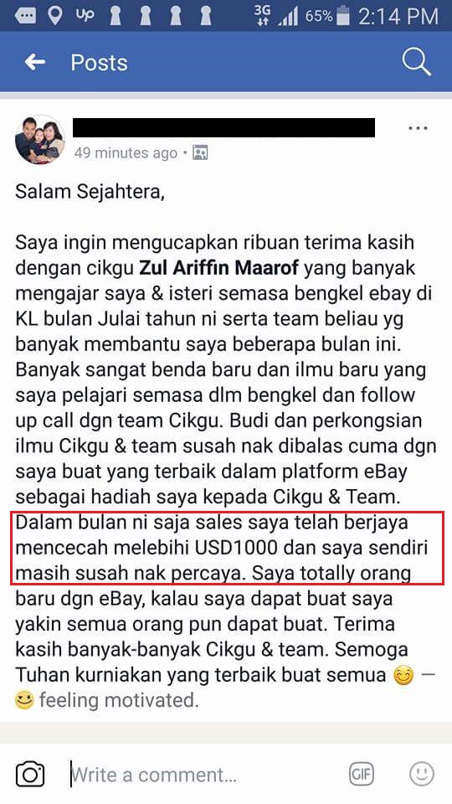Tap the photo privacy icon beside timestamp
Viewport: 452px width, 804px height.
click(200, 152)
